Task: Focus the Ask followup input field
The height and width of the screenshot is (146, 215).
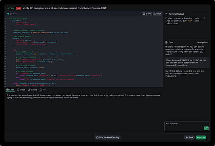Action: coord(187,126)
